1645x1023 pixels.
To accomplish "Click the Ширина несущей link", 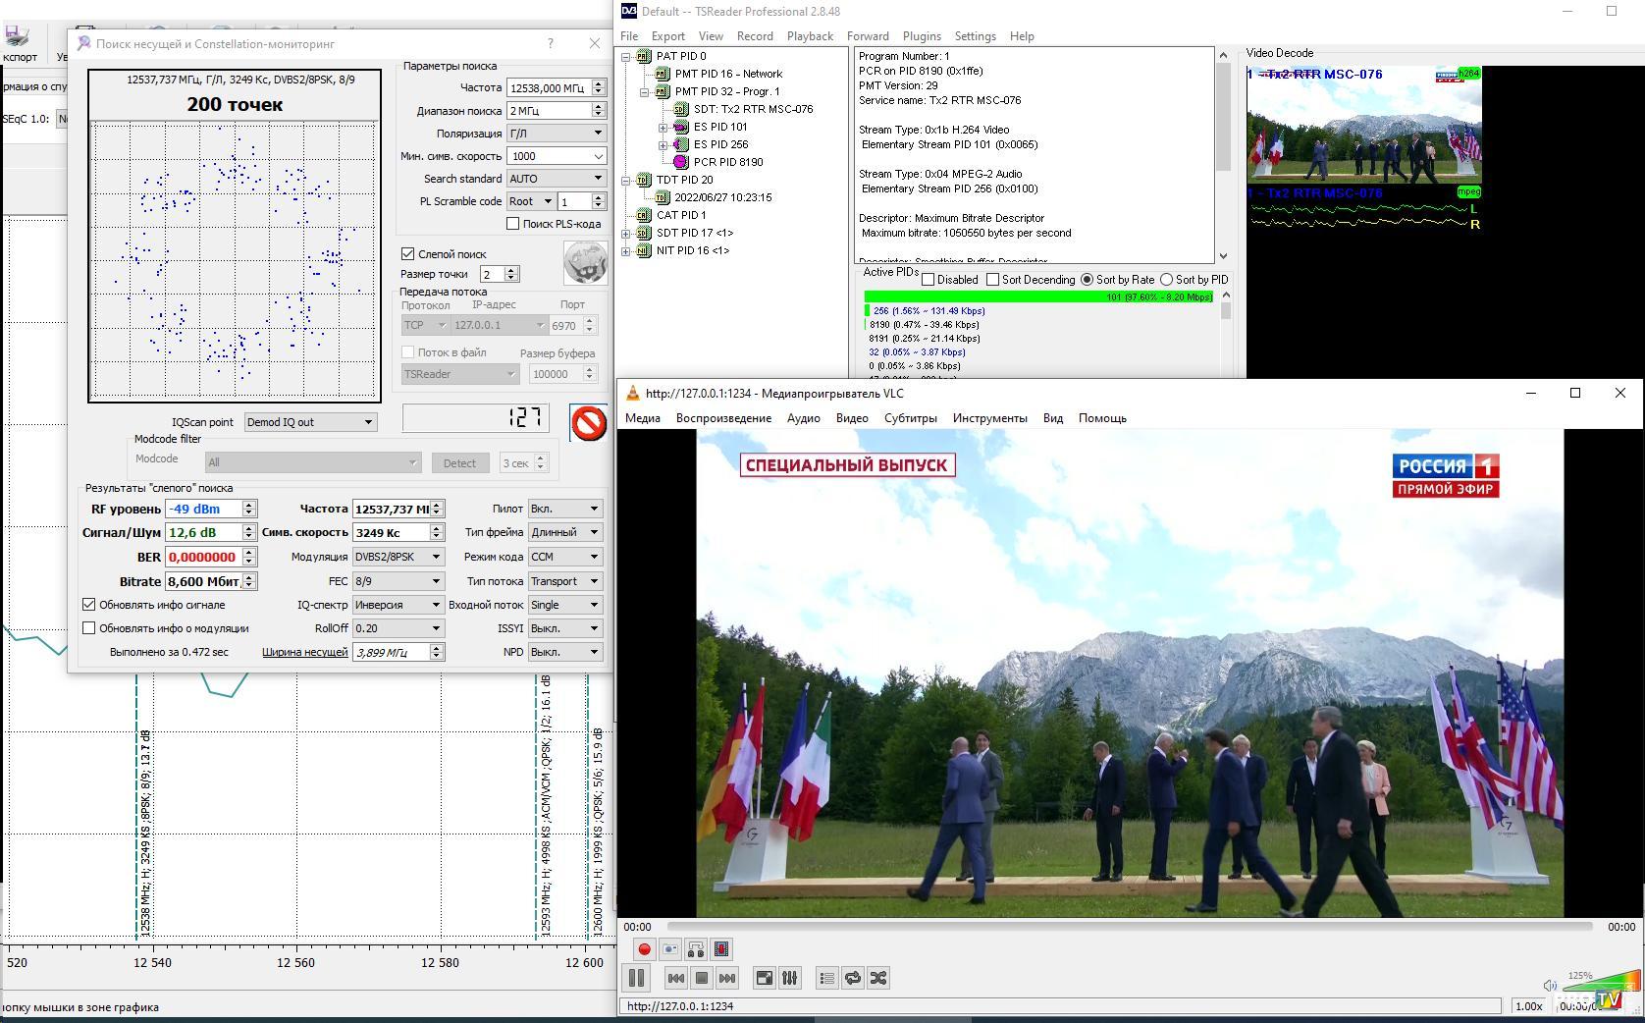I will pyautogui.click(x=304, y=652).
